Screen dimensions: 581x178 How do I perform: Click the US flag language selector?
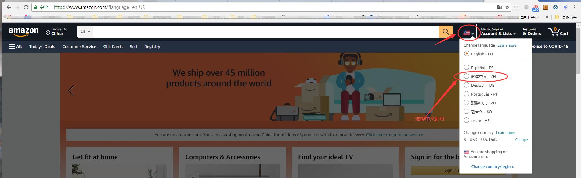pos(468,33)
